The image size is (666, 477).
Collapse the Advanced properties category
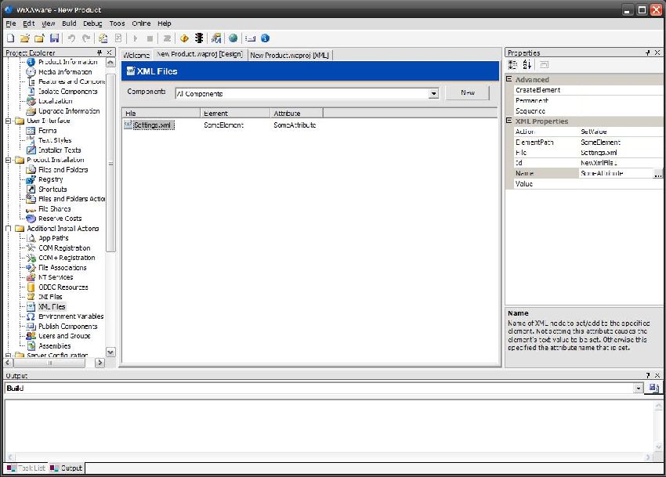click(x=509, y=79)
